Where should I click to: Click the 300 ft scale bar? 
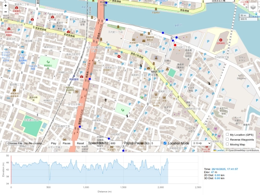tap(248, 19)
